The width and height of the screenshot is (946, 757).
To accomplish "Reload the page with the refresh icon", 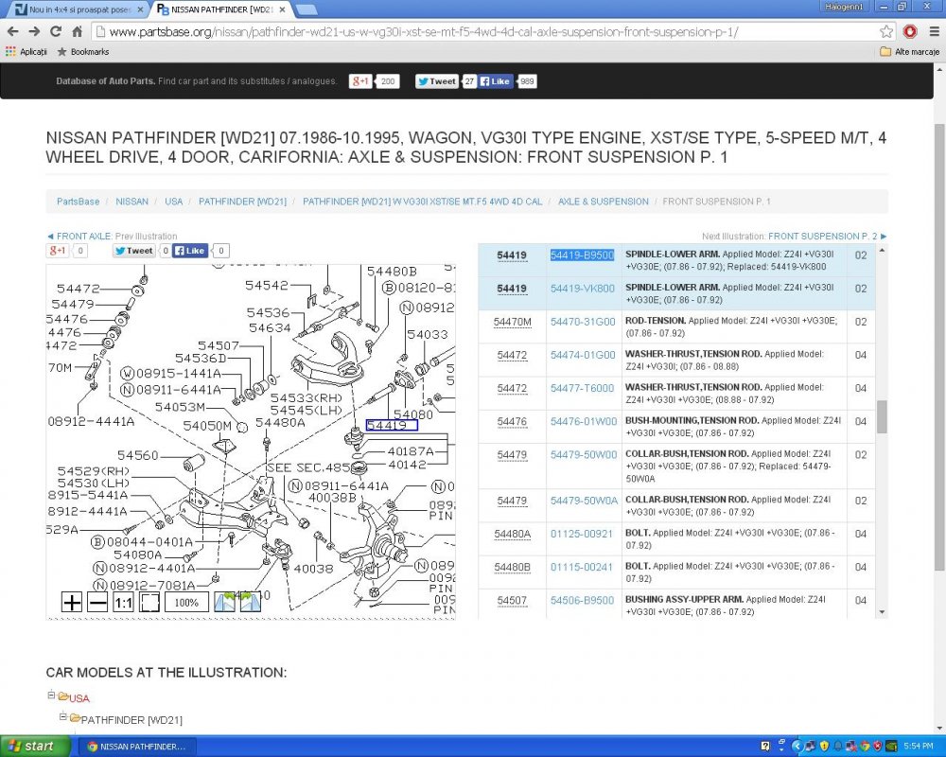I will [x=56, y=31].
